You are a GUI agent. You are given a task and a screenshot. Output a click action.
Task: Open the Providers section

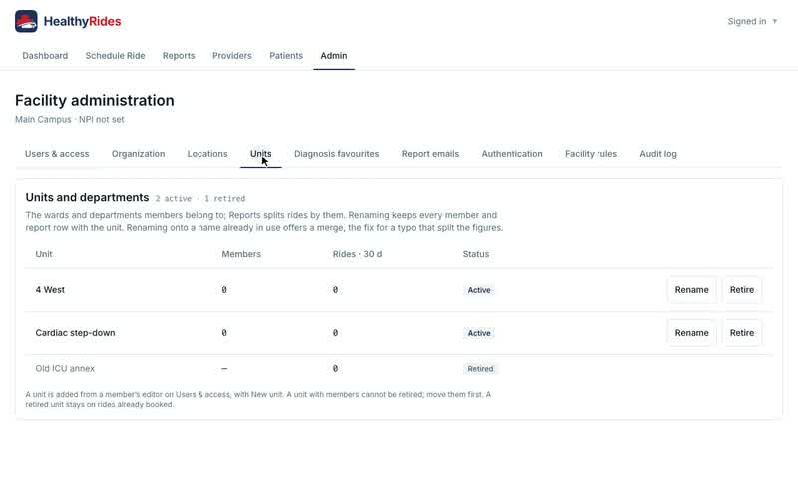232,56
